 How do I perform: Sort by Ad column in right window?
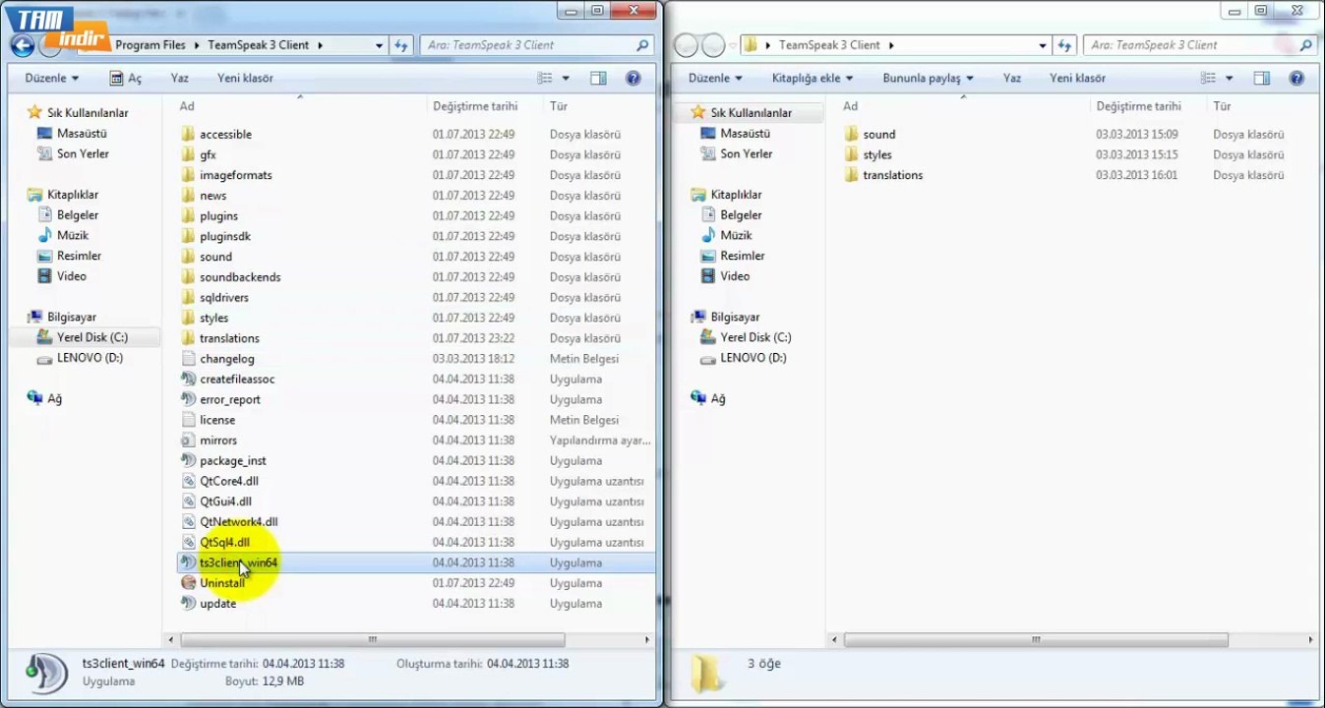coord(850,106)
